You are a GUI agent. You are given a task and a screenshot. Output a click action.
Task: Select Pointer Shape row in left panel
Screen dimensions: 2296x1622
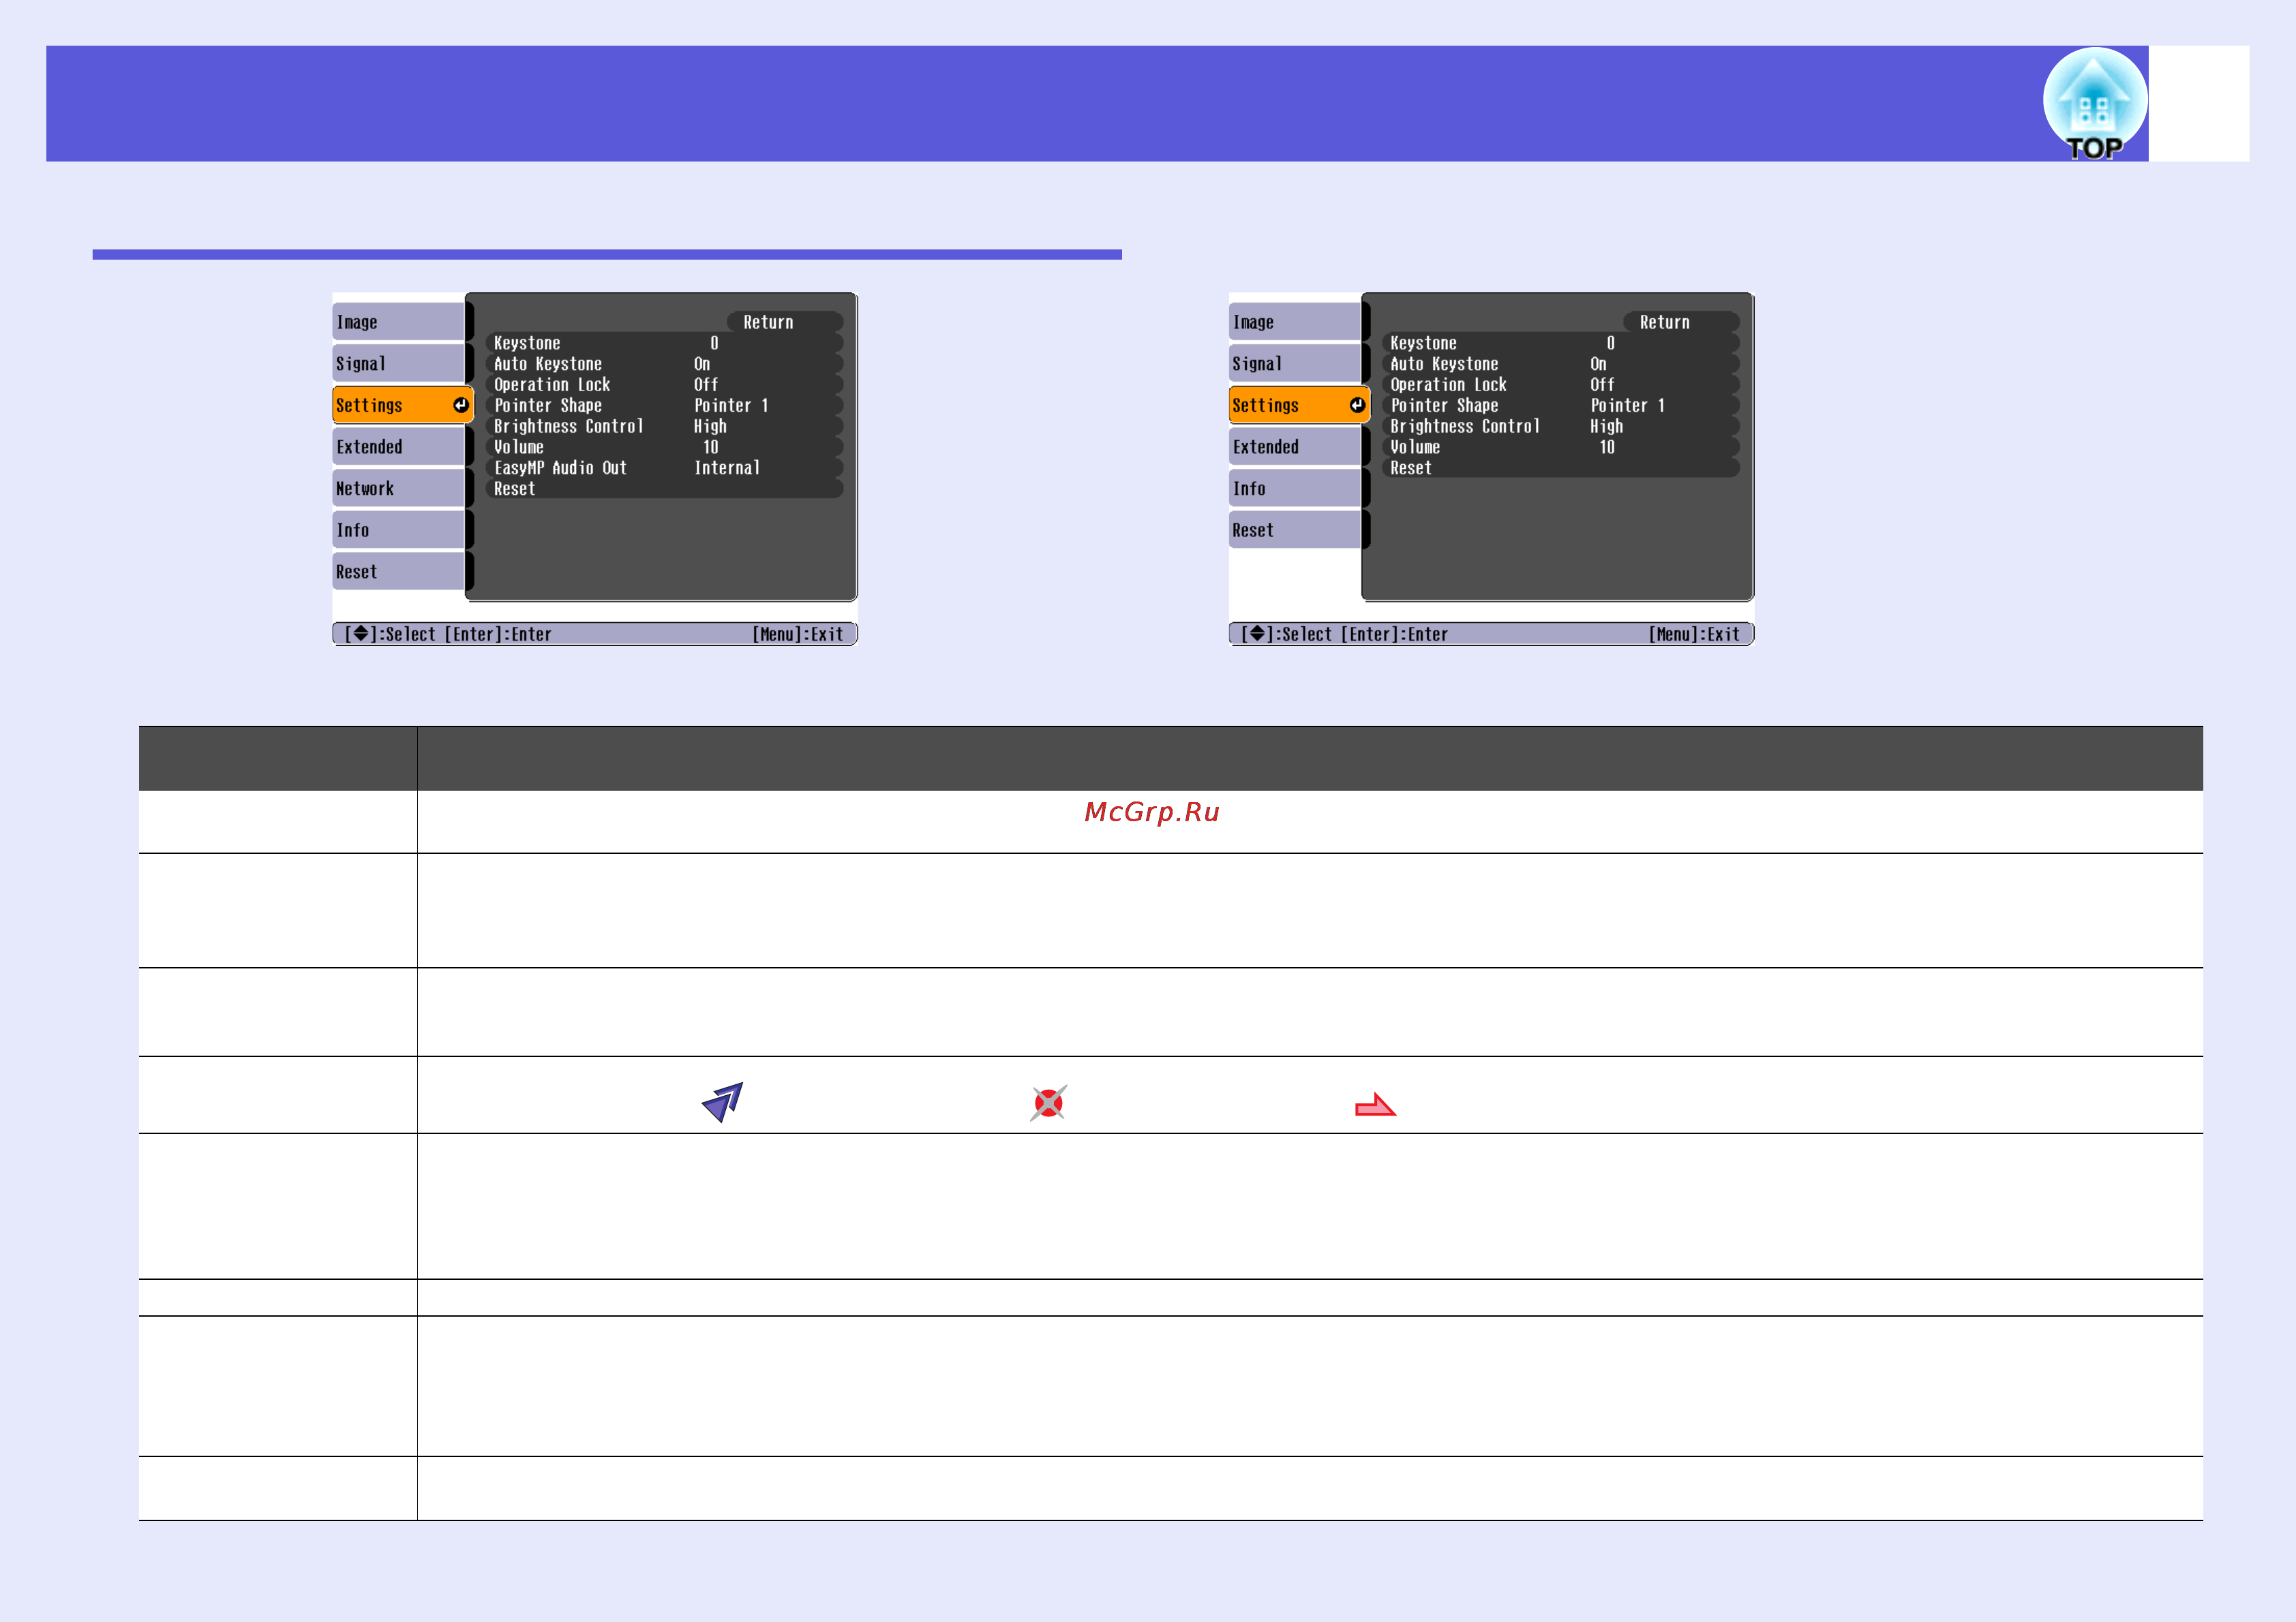point(664,405)
